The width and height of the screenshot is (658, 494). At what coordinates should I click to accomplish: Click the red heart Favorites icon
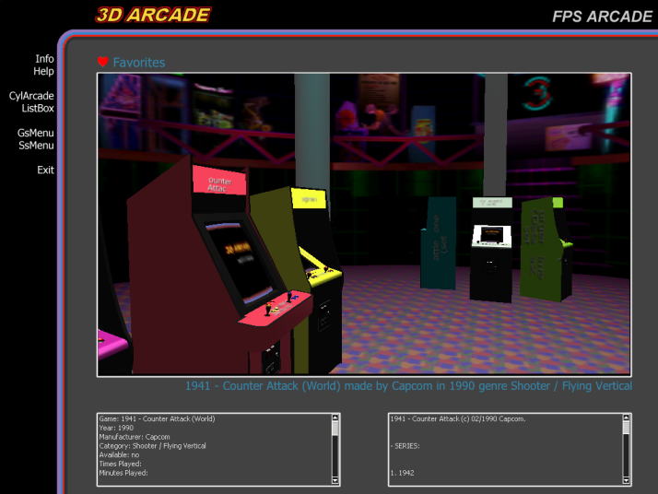tap(102, 63)
